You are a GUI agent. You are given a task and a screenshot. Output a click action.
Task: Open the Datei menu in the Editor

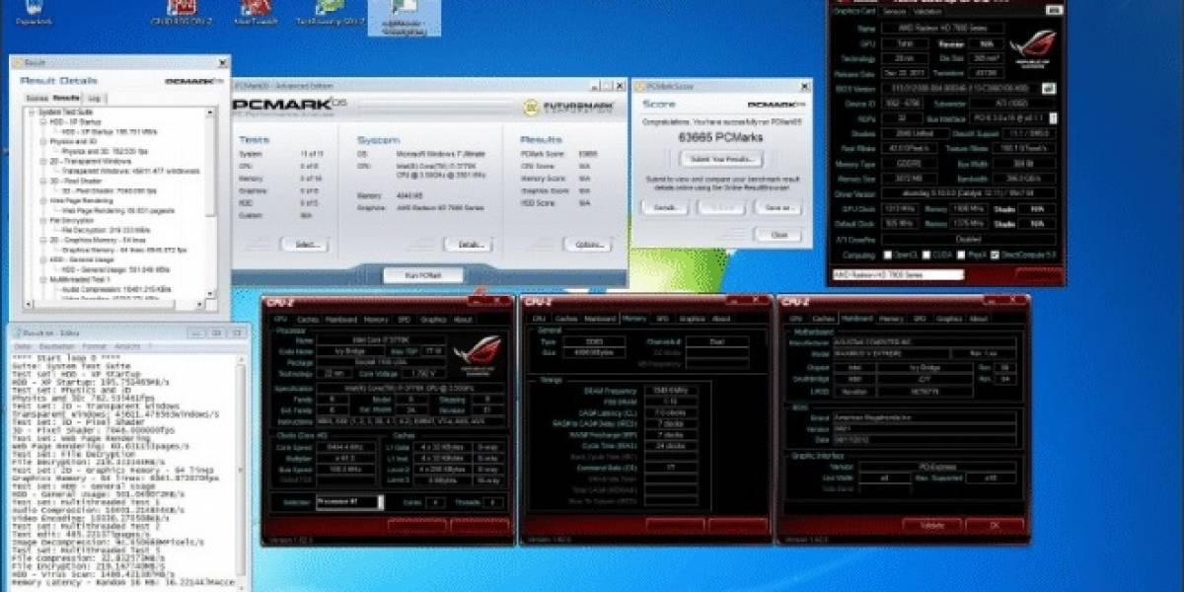[x=23, y=346]
